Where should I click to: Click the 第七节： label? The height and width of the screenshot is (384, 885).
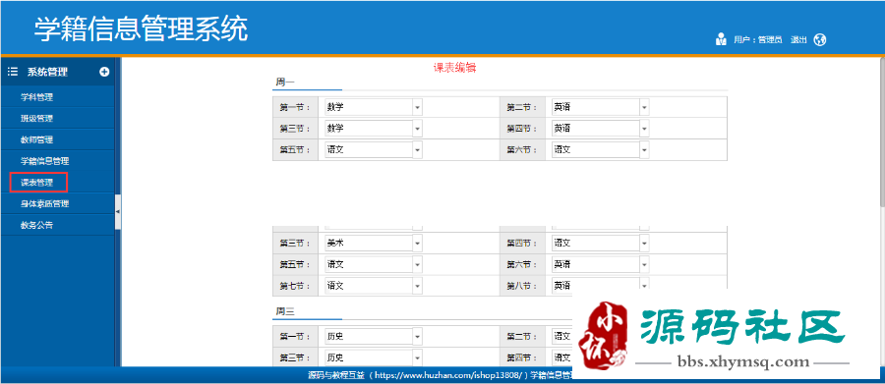[295, 286]
